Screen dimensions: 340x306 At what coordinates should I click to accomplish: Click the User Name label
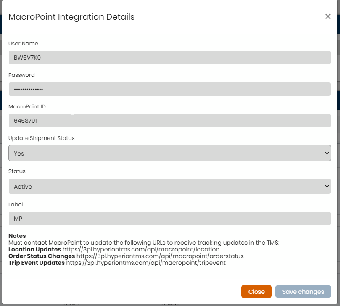pyautogui.click(x=23, y=44)
